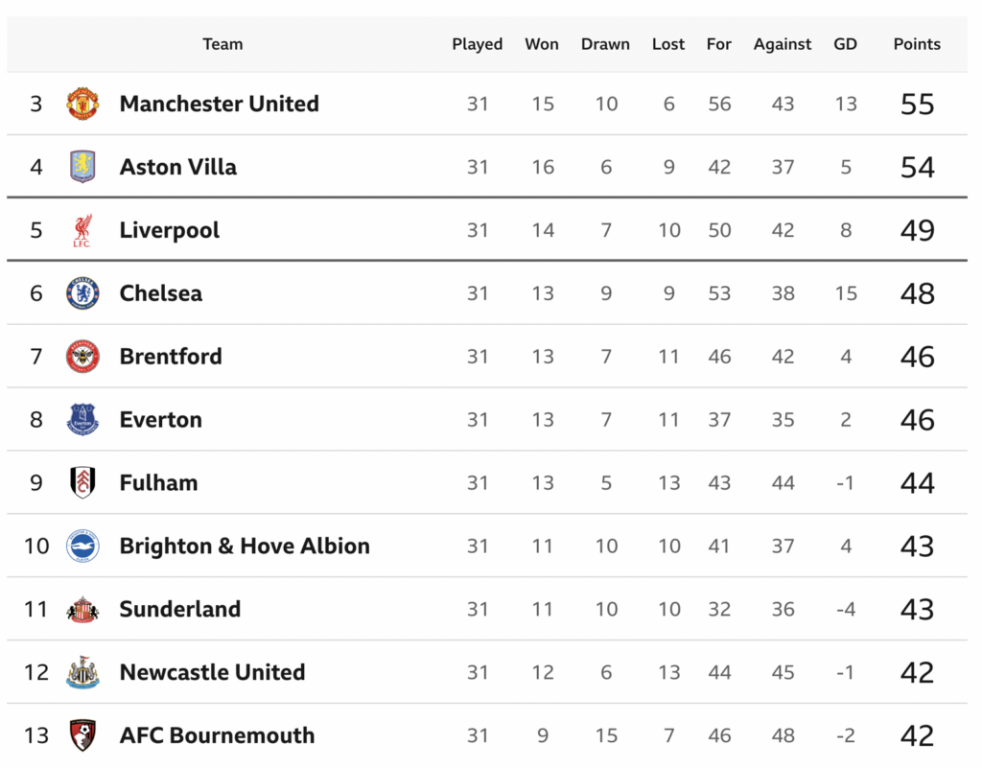Viewport: 982px width, 768px height.
Task: Click the Points column header
Action: [917, 44]
